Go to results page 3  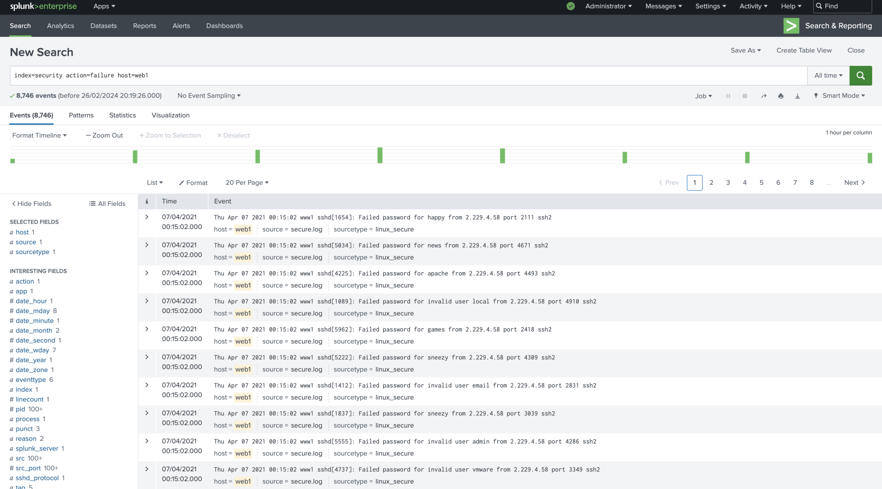[x=728, y=182]
